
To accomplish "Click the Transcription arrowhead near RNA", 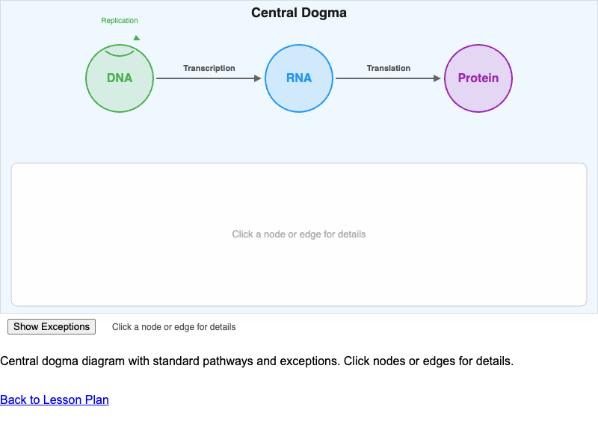I will click(258, 78).
